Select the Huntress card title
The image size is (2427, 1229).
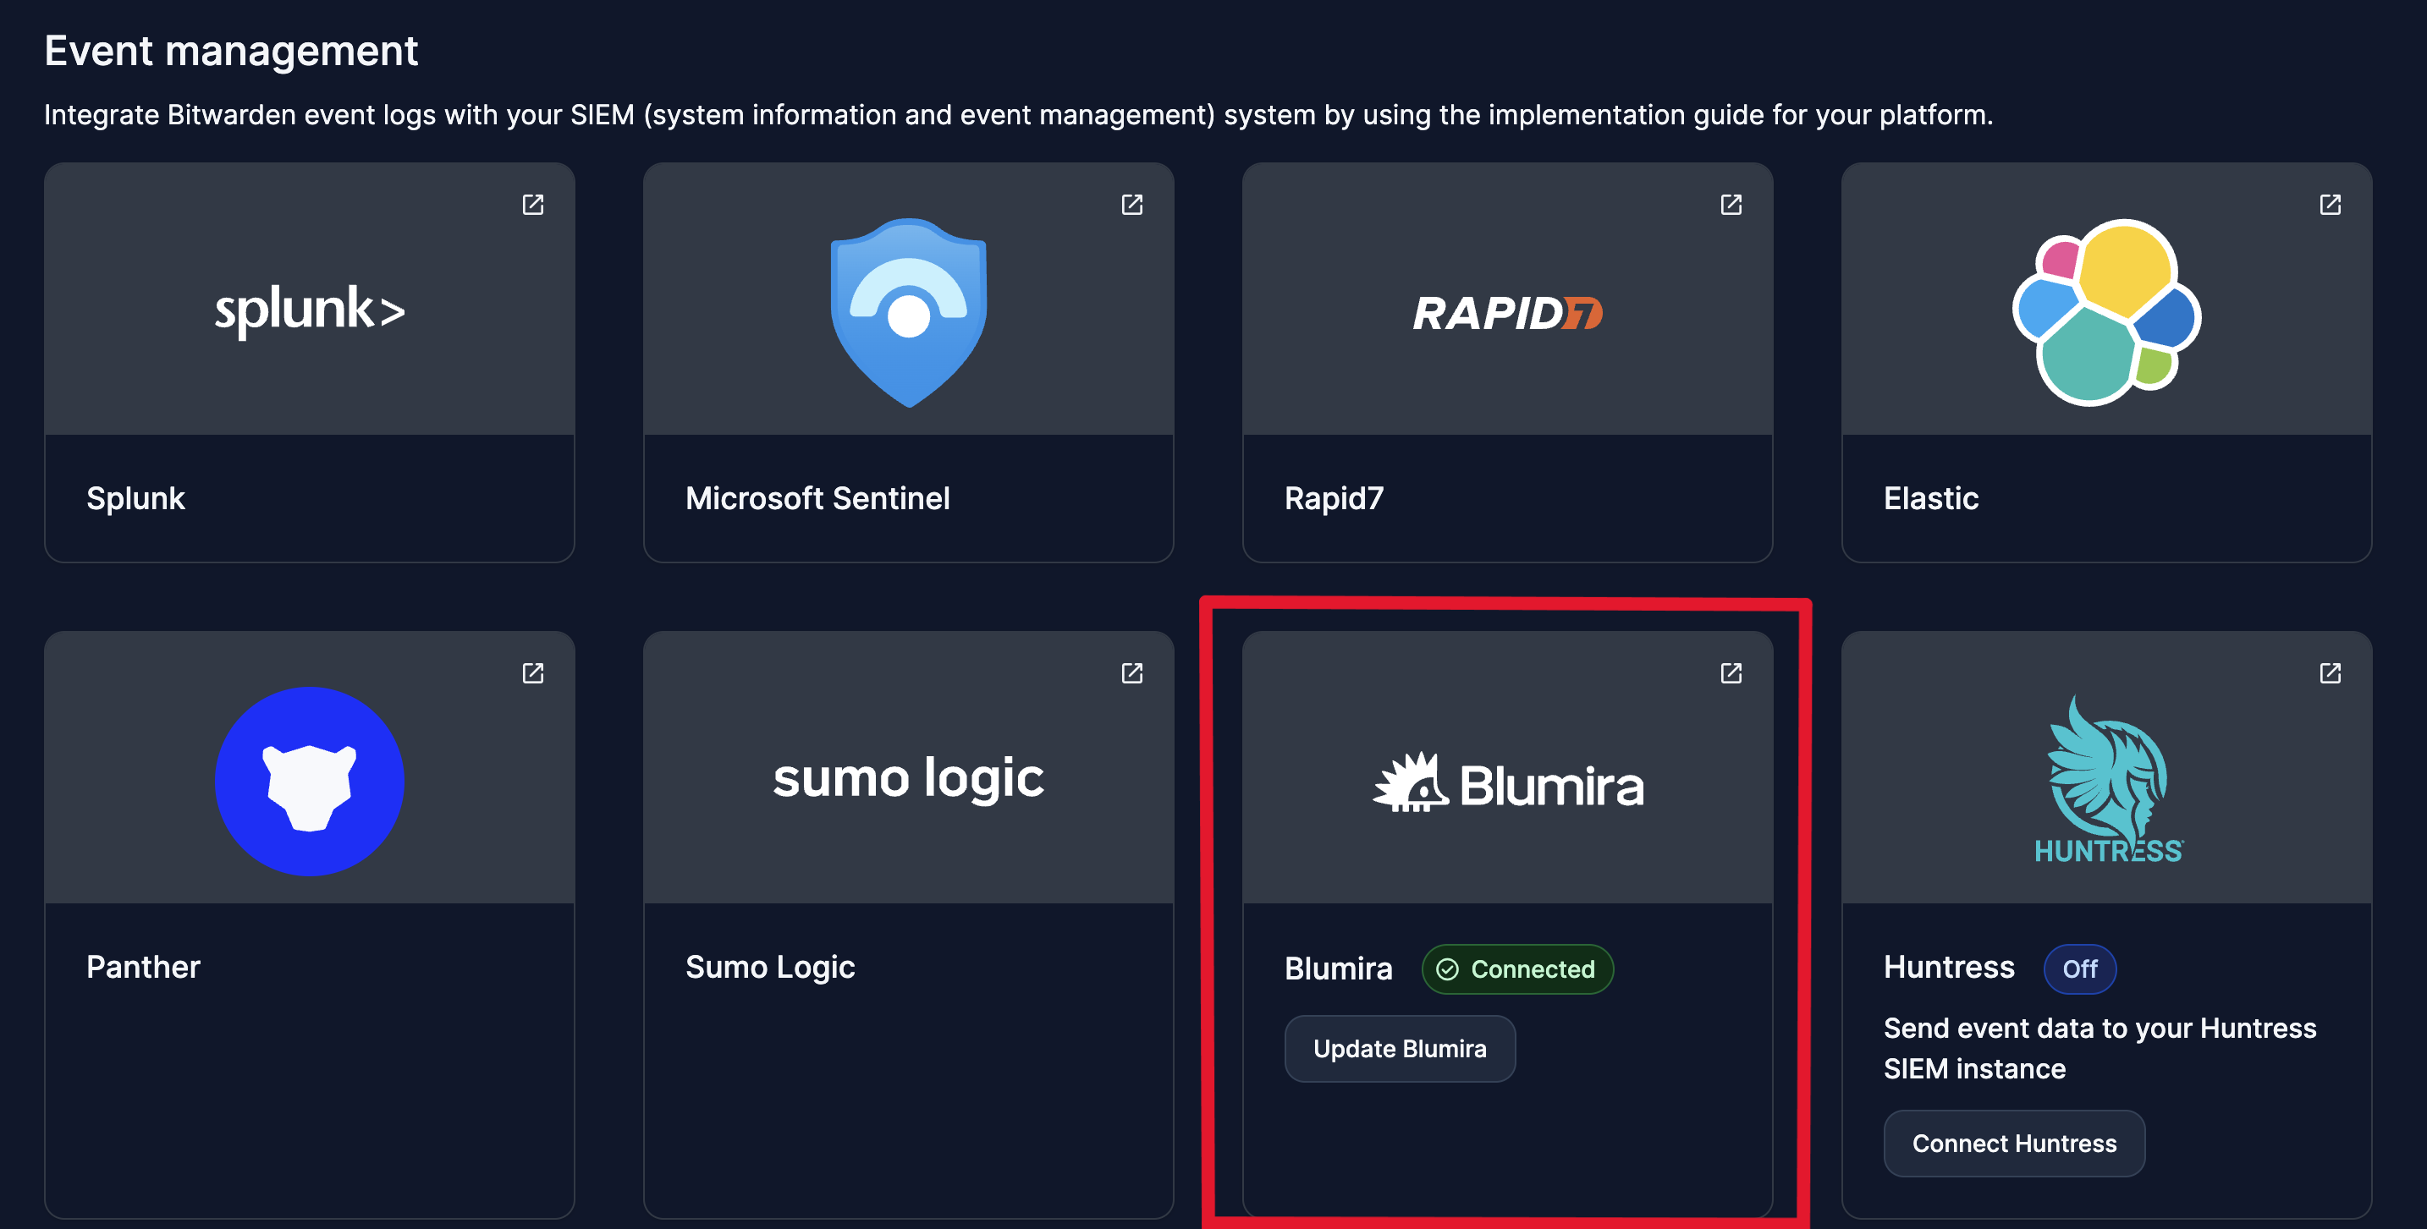(1950, 967)
